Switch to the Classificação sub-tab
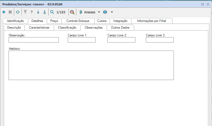 click(x=67, y=28)
